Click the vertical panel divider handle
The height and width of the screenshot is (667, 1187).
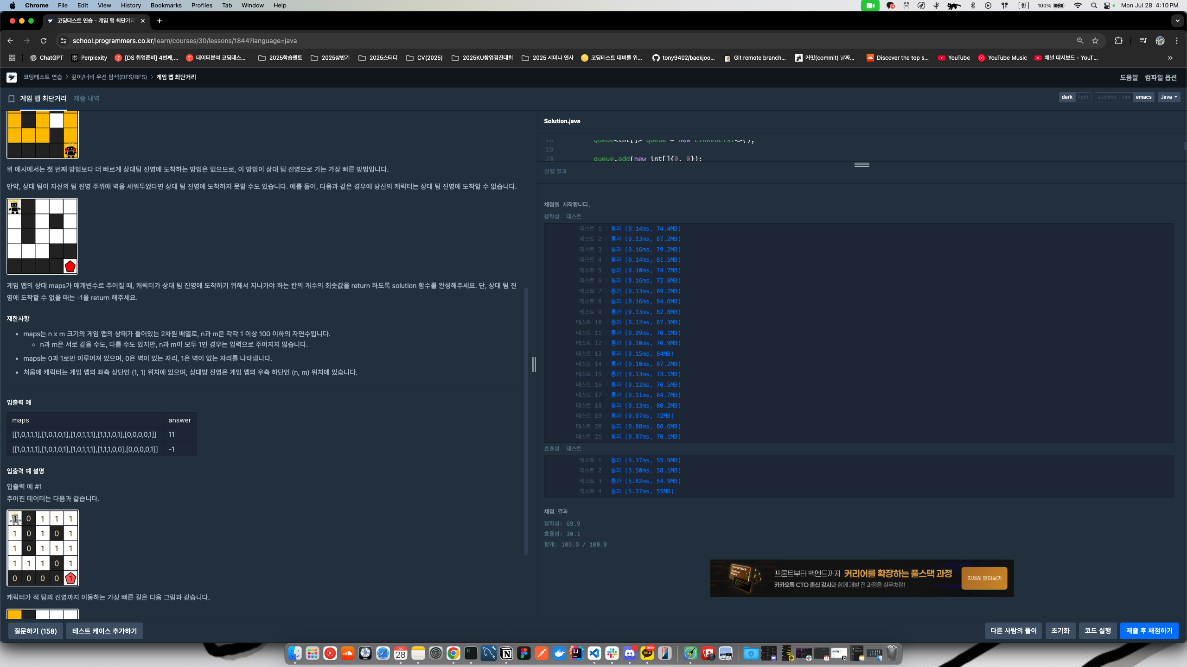pos(534,365)
